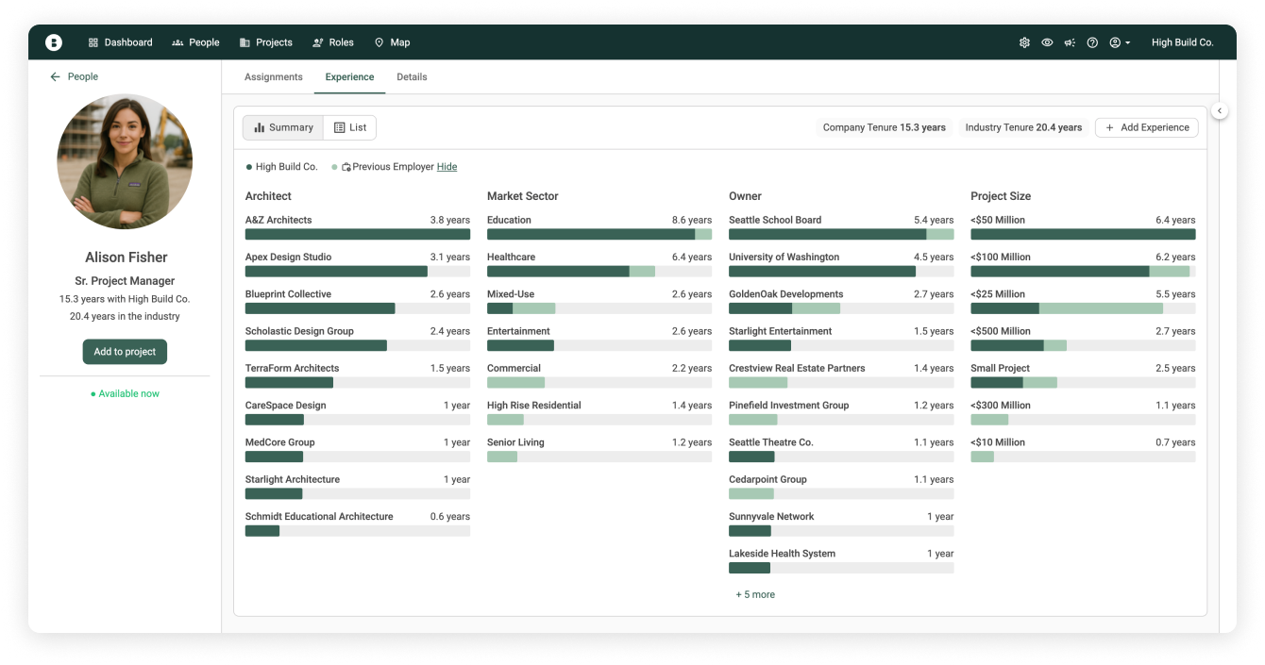Switch to the Assignments tab
The image size is (1265, 665).
(x=274, y=77)
